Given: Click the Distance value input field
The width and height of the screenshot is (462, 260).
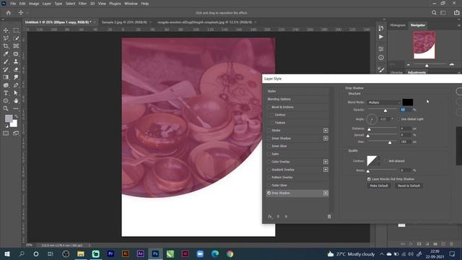Looking at the screenshot, I should coord(405,129).
